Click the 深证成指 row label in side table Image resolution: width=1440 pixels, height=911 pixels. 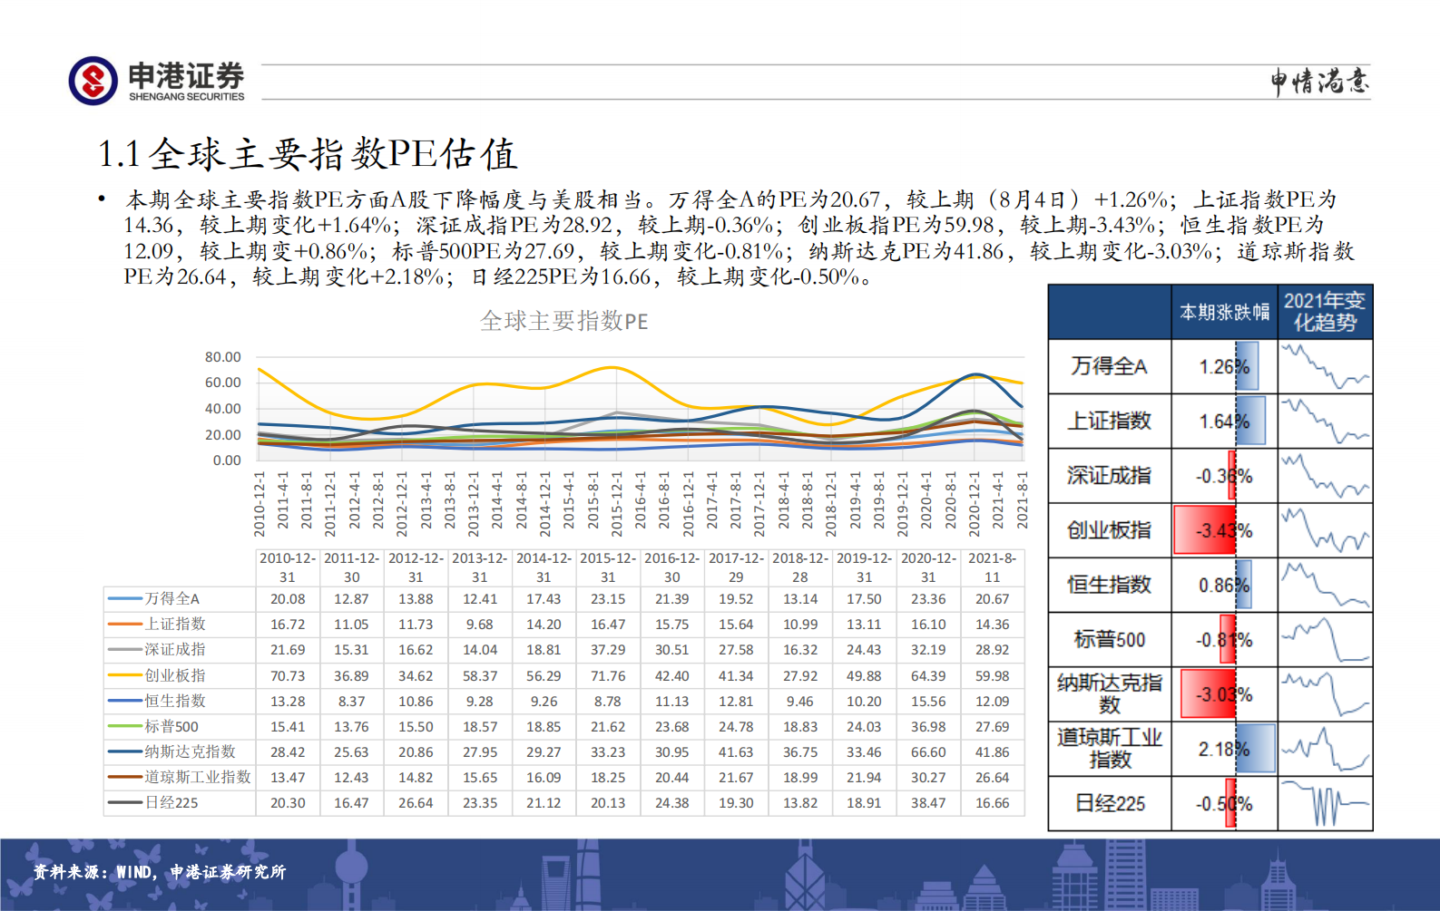click(x=1109, y=475)
